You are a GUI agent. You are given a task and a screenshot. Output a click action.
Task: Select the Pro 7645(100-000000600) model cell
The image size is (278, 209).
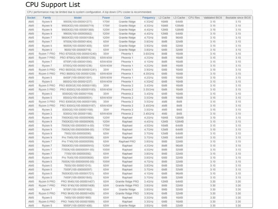(77, 158)
